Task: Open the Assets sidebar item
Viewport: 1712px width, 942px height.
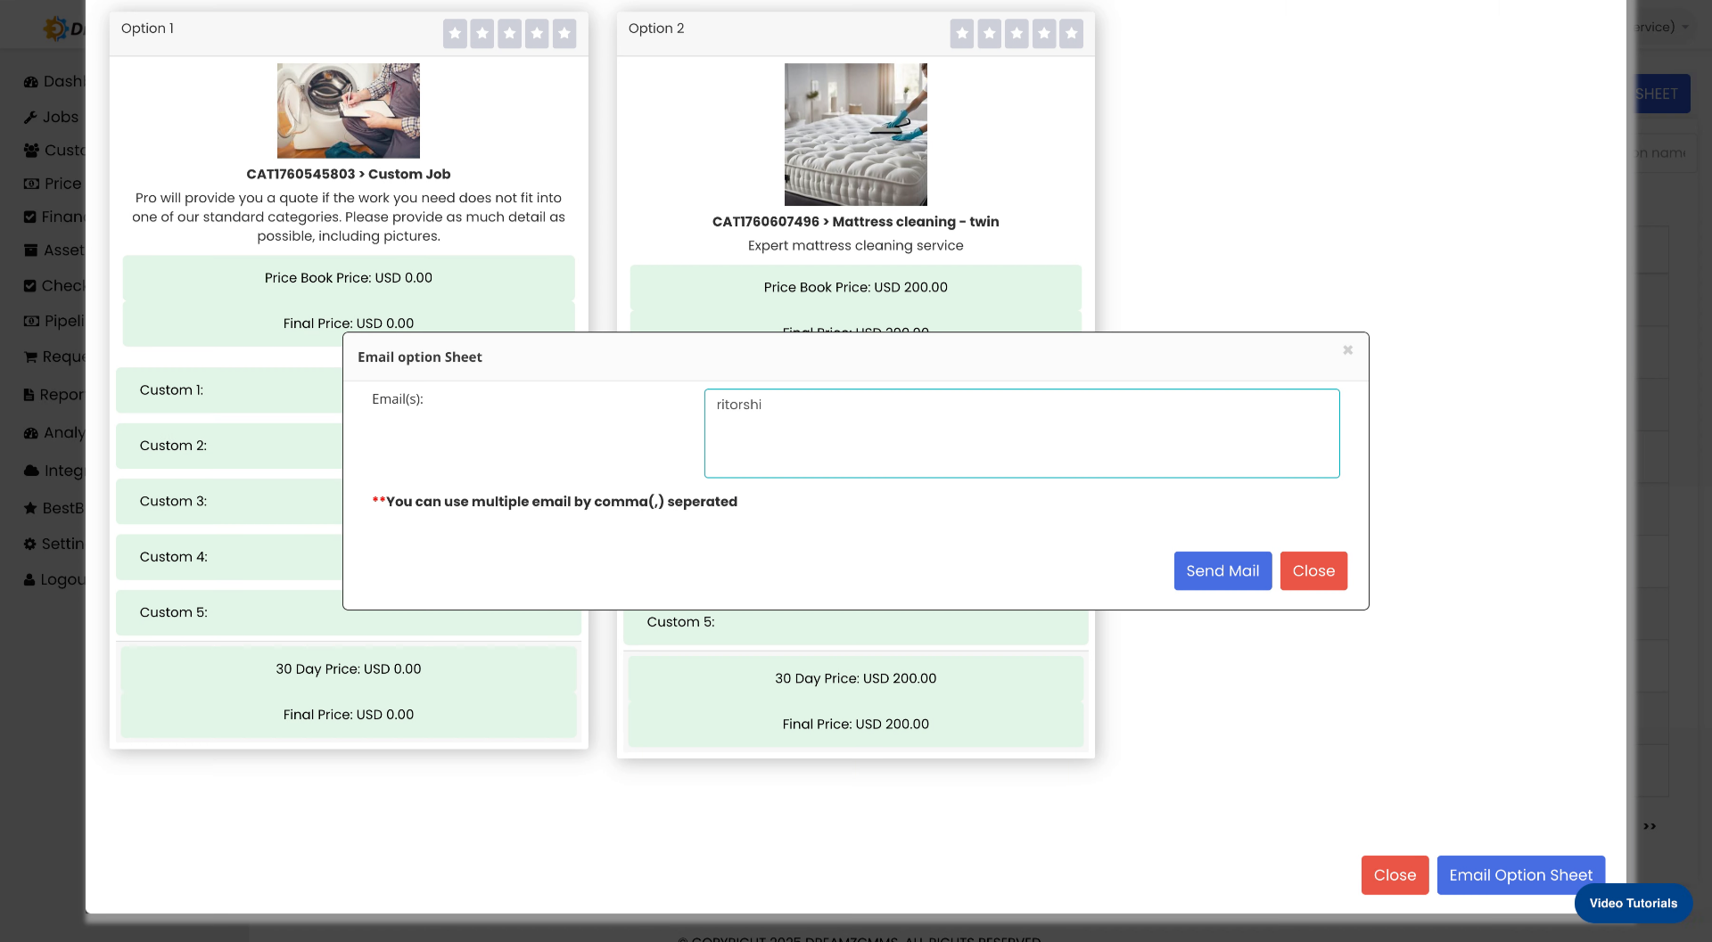Action: [54, 250]
